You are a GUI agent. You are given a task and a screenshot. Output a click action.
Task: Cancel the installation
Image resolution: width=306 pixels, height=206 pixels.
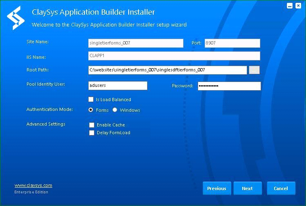point(281,188)
